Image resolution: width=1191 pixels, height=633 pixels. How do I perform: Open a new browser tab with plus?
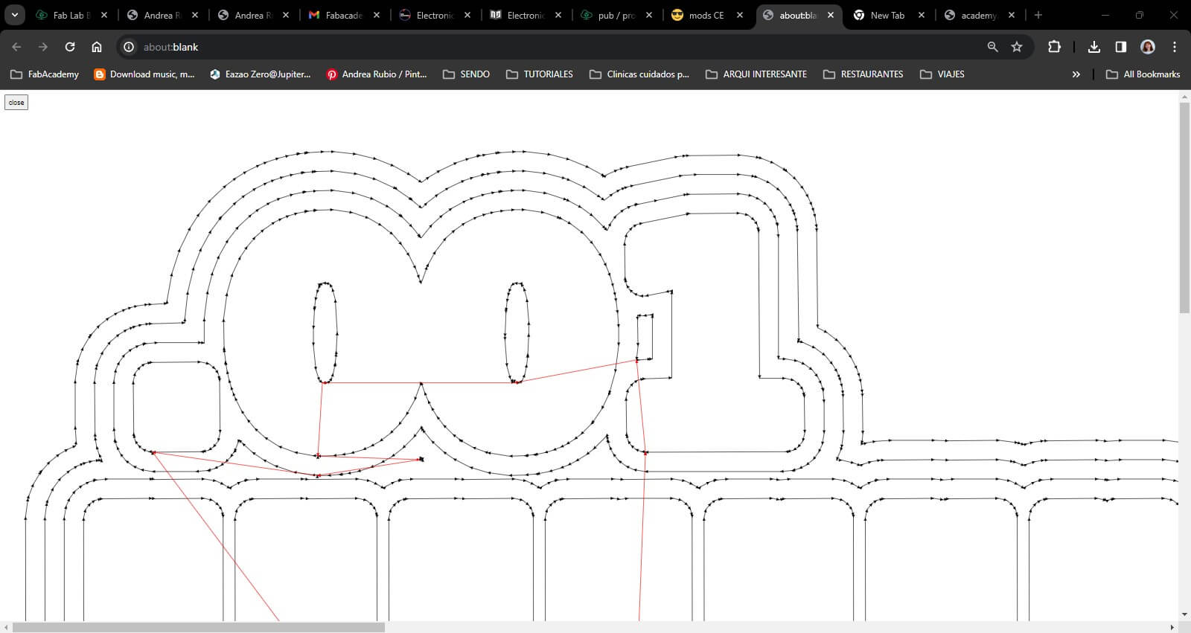[1038, 15]
